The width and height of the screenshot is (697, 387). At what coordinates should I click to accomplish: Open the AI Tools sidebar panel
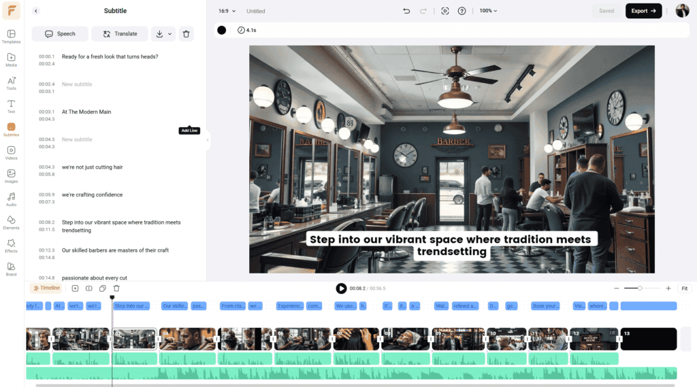tap(11, 83)
